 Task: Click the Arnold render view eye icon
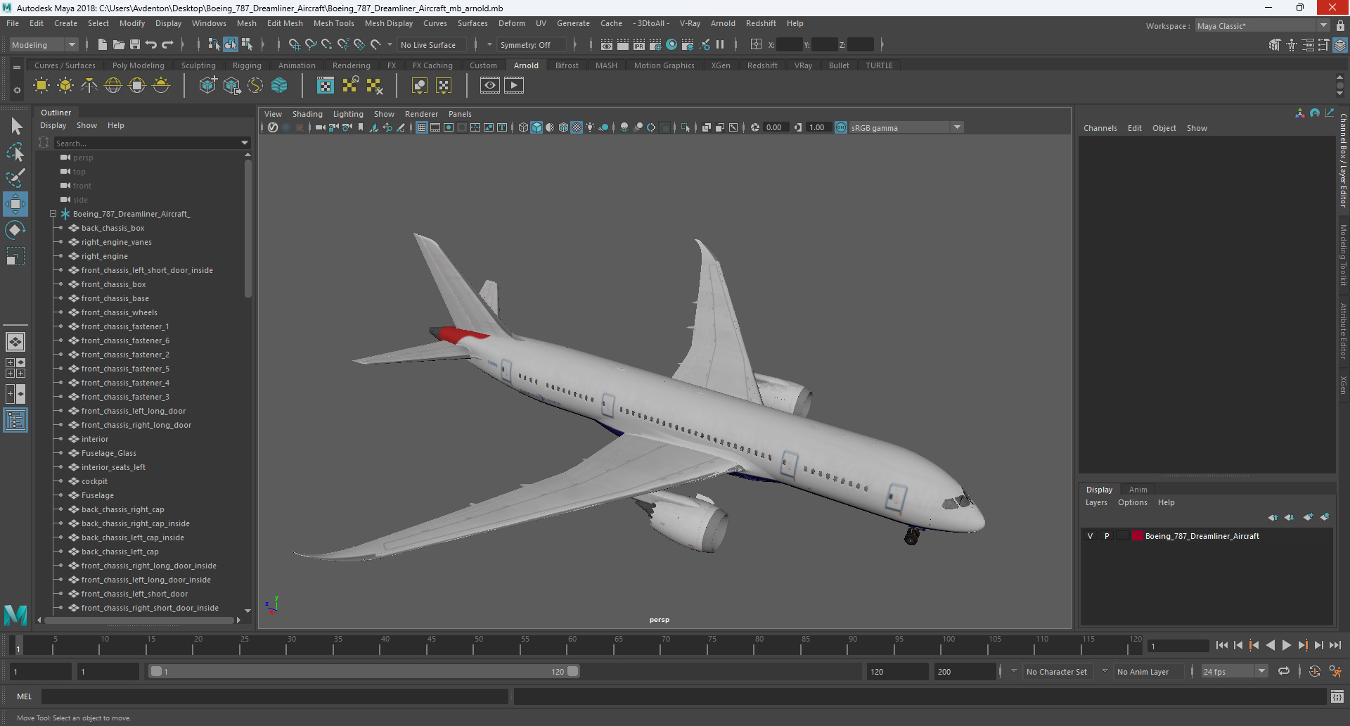(490, 86)
